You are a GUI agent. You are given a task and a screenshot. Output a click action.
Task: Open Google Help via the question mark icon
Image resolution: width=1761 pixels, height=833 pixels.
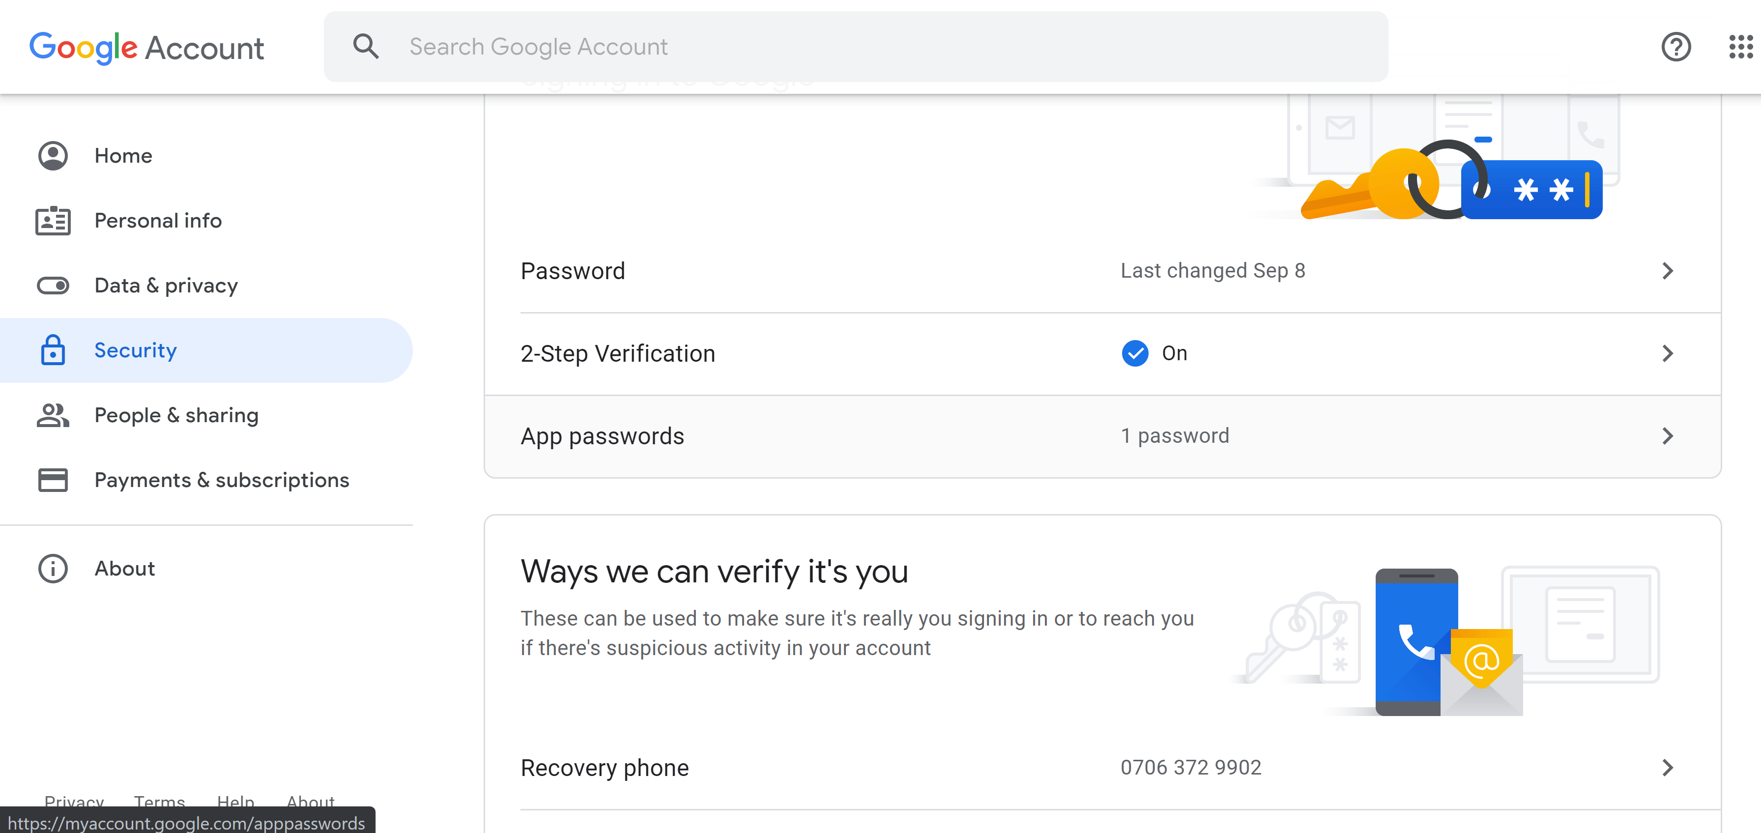tap(1675, 47)
